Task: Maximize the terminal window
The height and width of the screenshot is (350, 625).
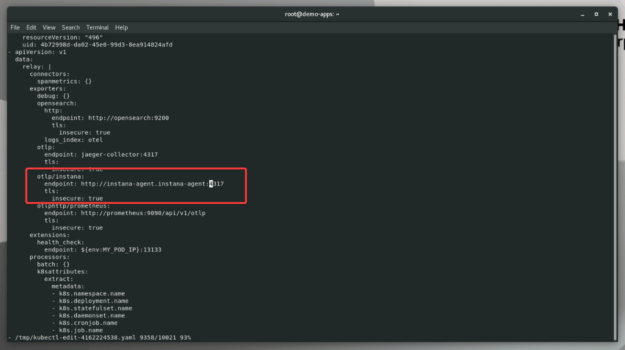Action: coord(596,14)
